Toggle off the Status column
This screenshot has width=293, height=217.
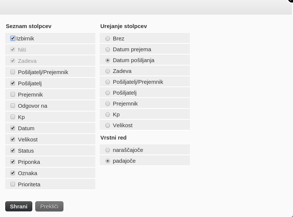(13, 150)
